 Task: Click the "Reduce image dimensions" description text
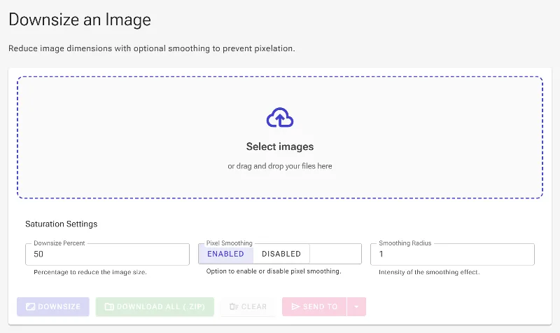click(x=152, y=48)
